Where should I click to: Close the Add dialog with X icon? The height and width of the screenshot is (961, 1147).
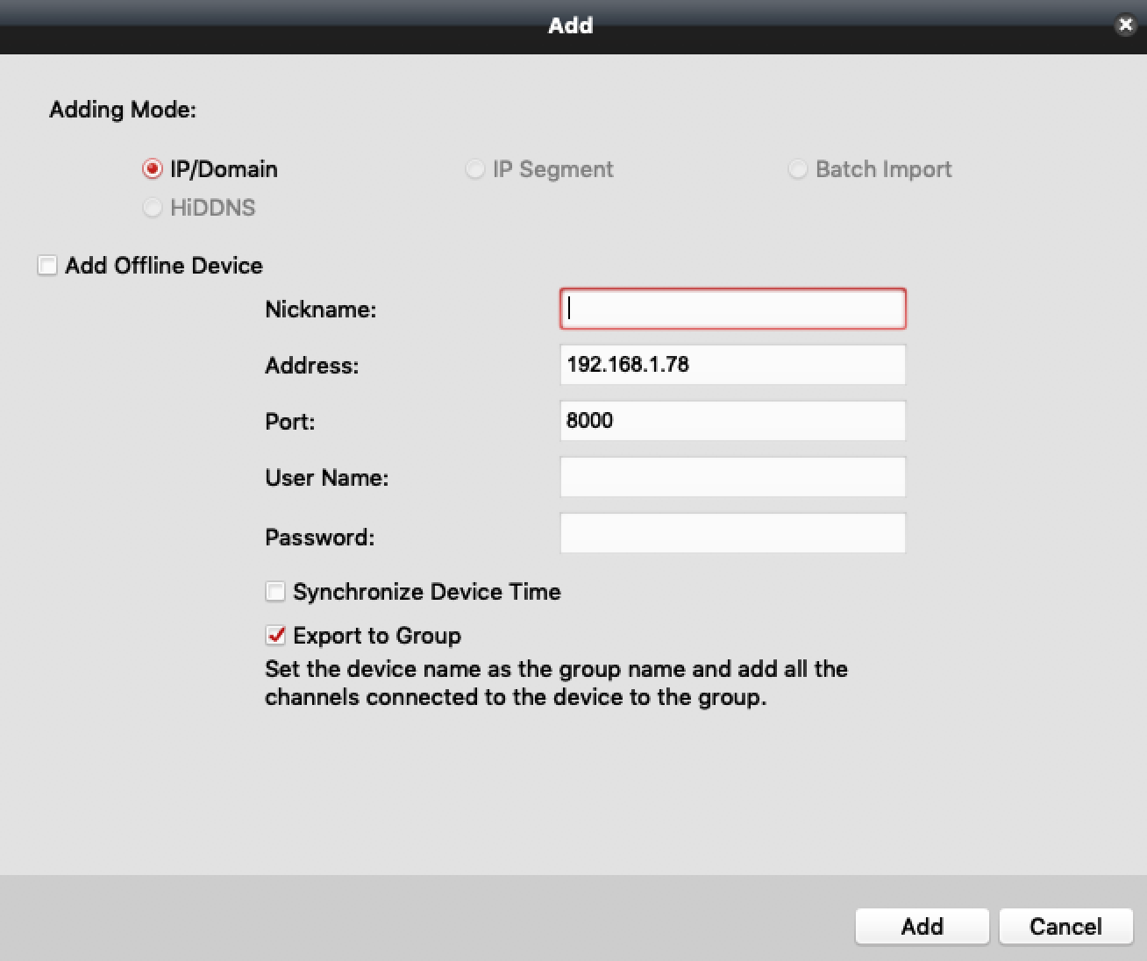point(1125,25)
